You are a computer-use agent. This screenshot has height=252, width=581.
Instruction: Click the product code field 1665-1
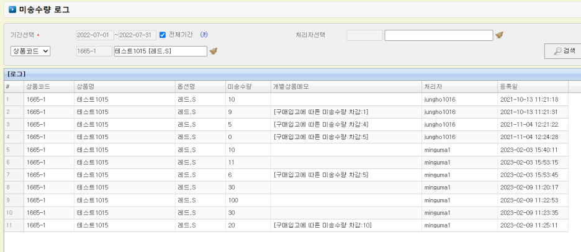click(94, 51)
